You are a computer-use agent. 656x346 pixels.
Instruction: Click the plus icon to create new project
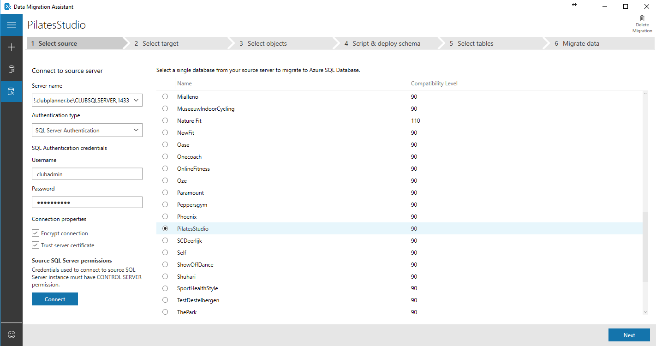[12, 47]
